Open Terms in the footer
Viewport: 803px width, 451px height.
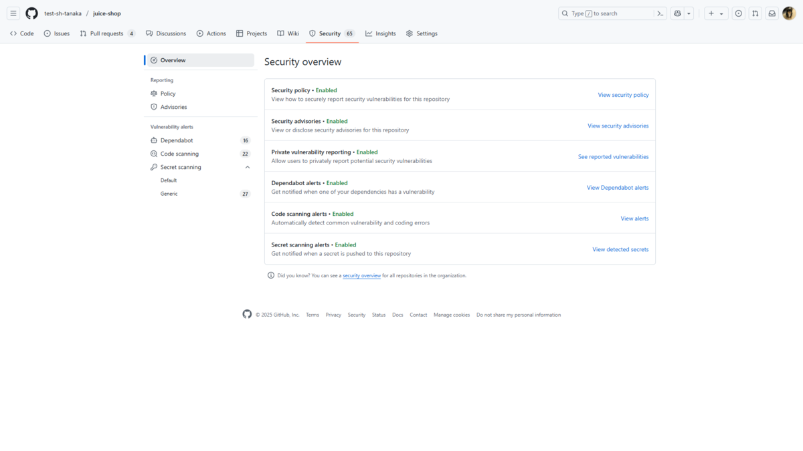(313, 315)
